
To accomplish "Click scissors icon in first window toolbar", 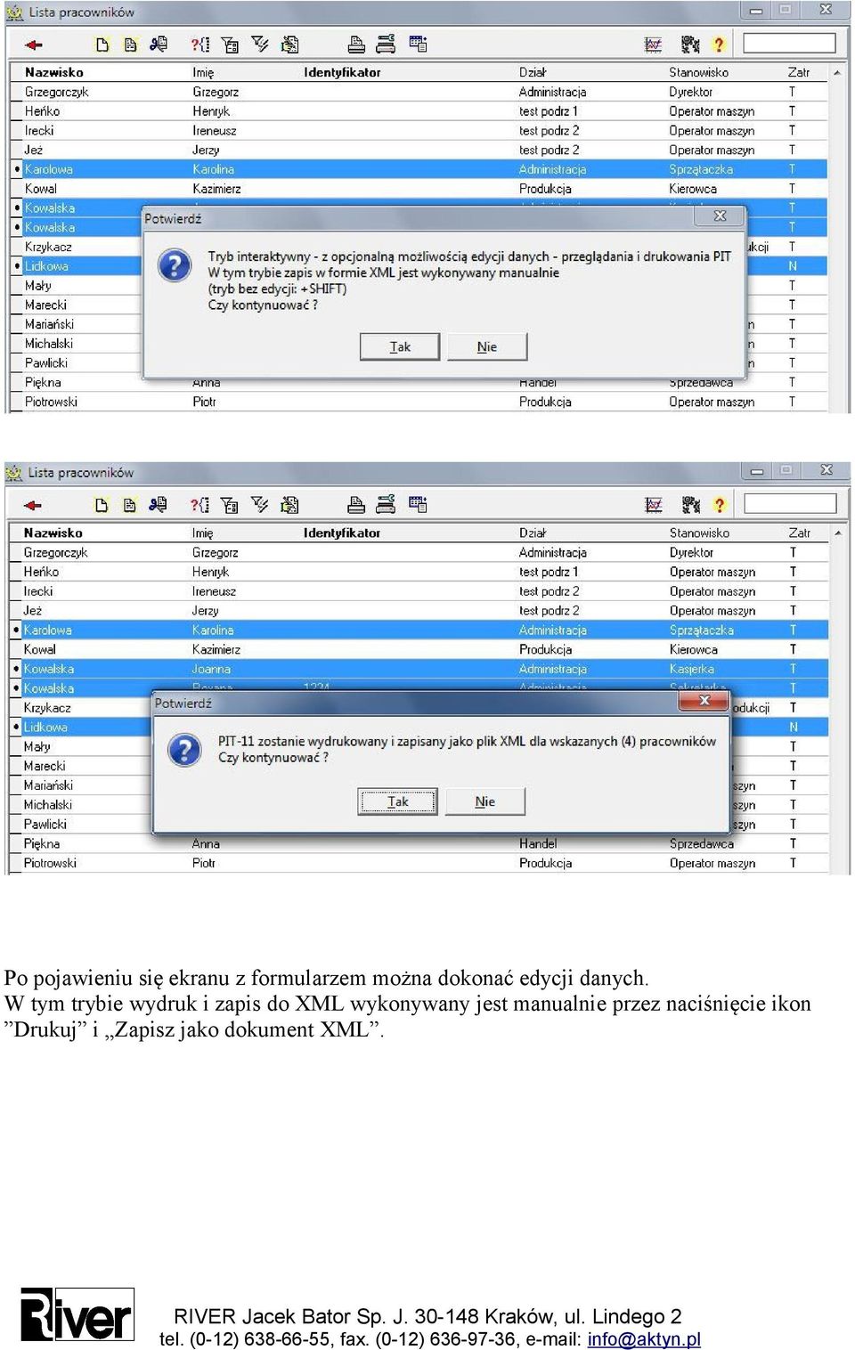I will [159, 44].
